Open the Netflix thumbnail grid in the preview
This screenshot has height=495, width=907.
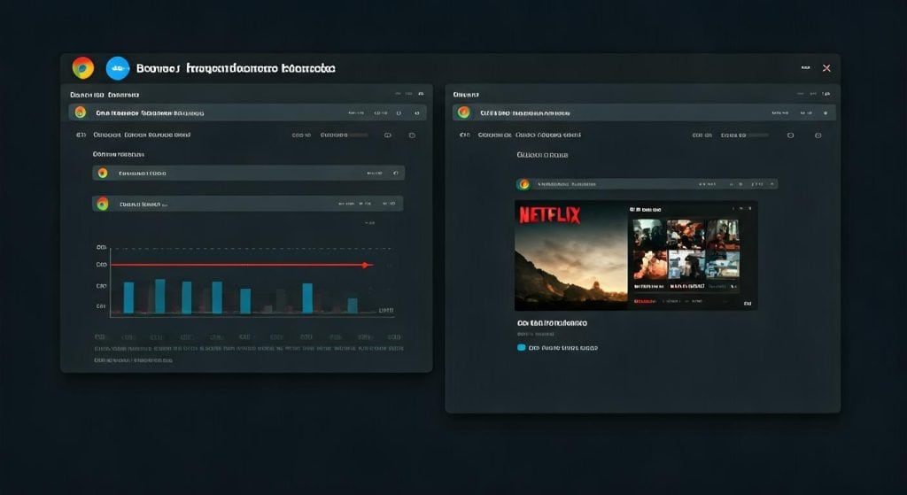pyautogui.click(x=684, y=249)
